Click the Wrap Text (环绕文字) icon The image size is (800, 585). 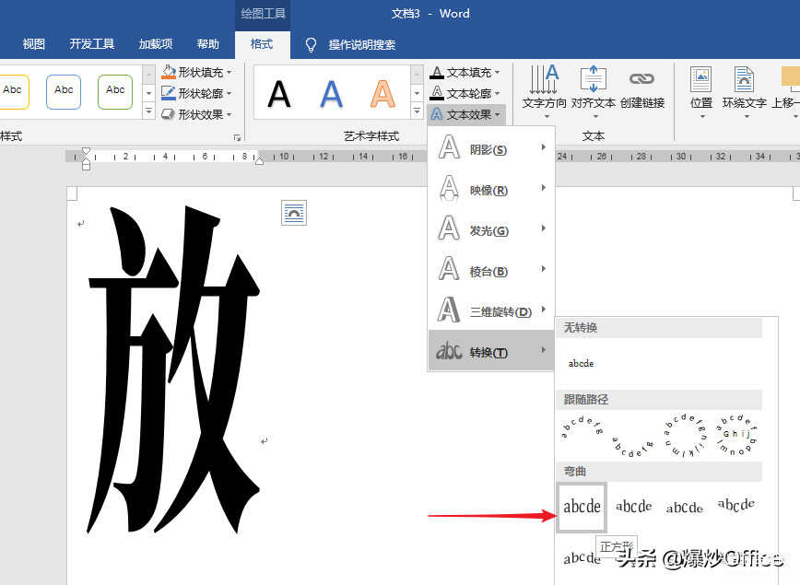(744, 79)
